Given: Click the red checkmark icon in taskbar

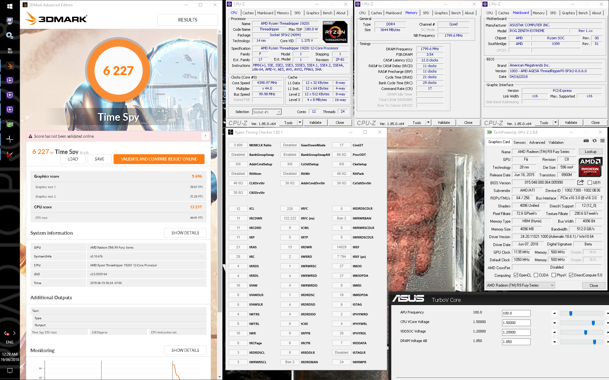Looking at the screenshot, I should [10, 154].
